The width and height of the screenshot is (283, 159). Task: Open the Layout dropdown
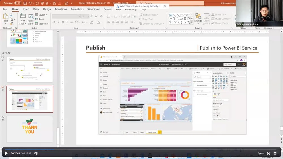[41, 15]
